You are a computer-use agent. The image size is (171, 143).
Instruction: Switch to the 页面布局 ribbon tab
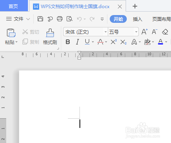[161, 19]
